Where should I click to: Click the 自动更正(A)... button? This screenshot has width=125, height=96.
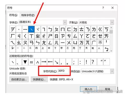tap(19, 79)
